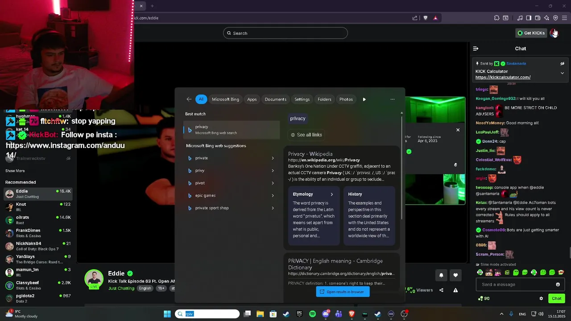Screen dimensions: 571x321
Task: Open browser extensions puzzle icon
Action: click(497, 18)
